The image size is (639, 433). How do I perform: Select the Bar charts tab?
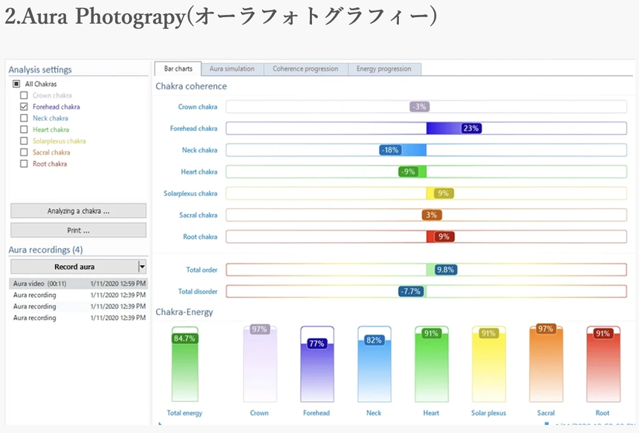178,69
